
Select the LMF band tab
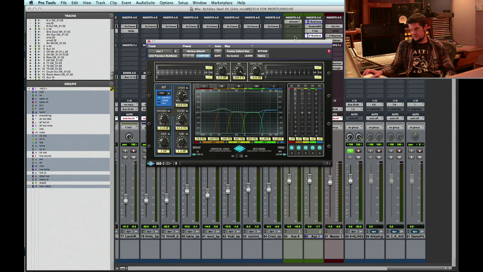[x=222, y=86]
